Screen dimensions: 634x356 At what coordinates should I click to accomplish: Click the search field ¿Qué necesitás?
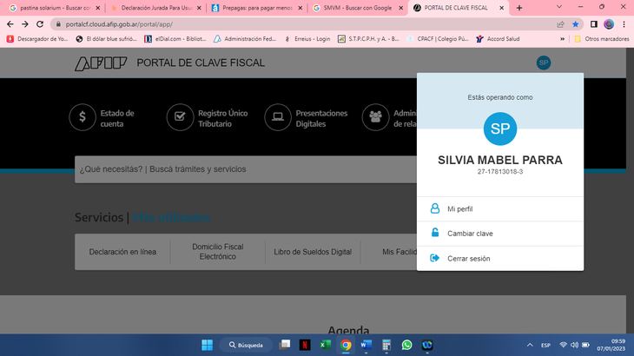coord(243,169)
